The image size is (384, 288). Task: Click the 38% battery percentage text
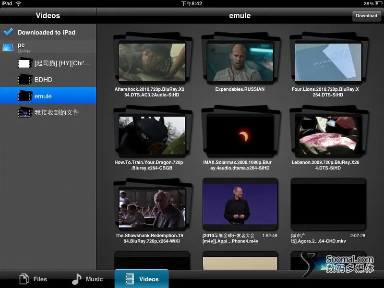click(369, 4)
